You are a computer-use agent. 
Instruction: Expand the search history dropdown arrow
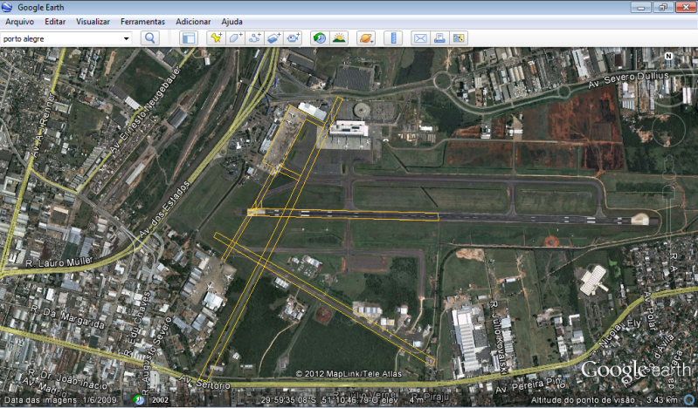(127, 38)
